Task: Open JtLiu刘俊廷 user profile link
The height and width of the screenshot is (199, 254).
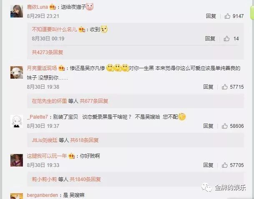Action: pyautogui.click(x=45, y=140)
